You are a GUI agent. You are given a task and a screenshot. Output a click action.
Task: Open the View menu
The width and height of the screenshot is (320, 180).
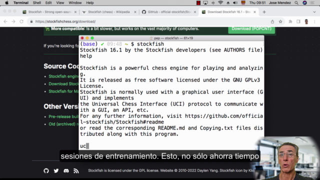click(60, 3)
